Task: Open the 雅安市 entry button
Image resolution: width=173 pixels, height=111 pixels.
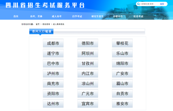Action: tap(122, 104)
